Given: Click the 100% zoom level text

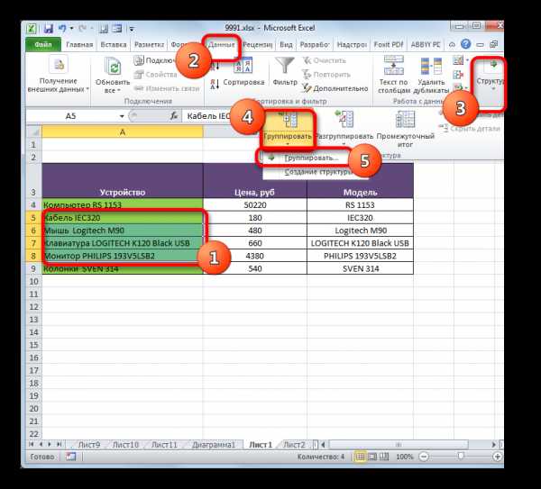Looking at the screenshot, I should (x=404, y=457).
